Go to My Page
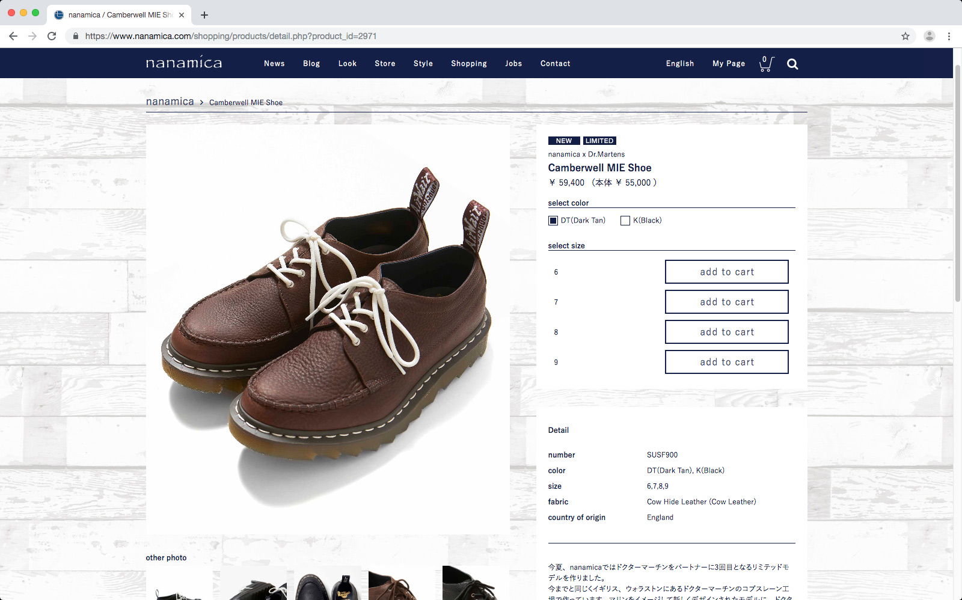The width and height of the screenshot is (962, 600). 729,64
